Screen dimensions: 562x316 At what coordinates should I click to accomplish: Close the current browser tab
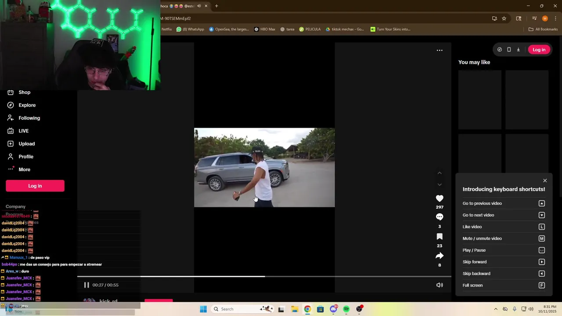pos(206,6)
